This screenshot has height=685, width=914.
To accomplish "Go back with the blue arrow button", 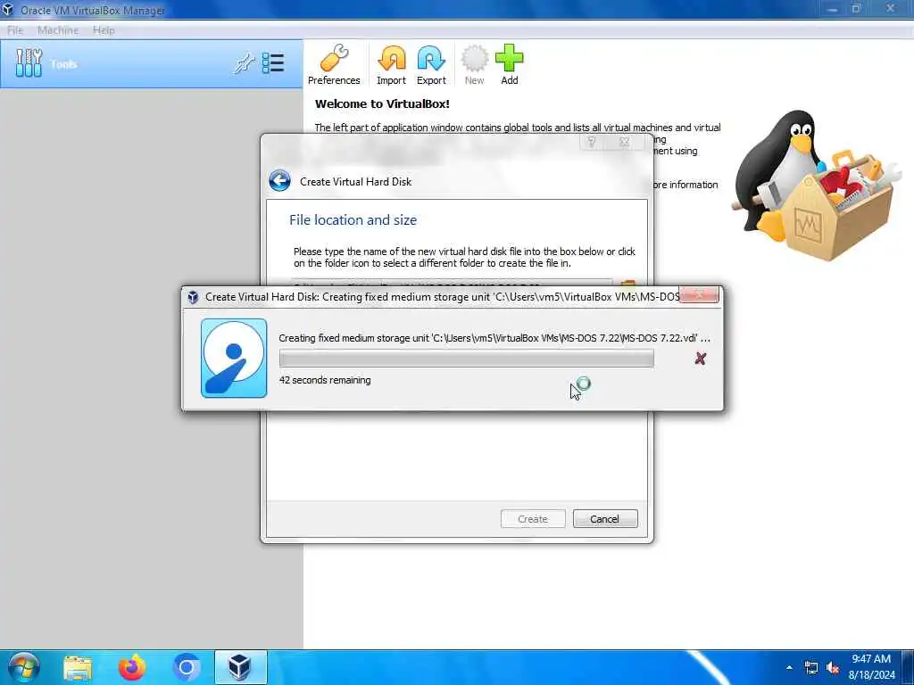I will point(279,181).
